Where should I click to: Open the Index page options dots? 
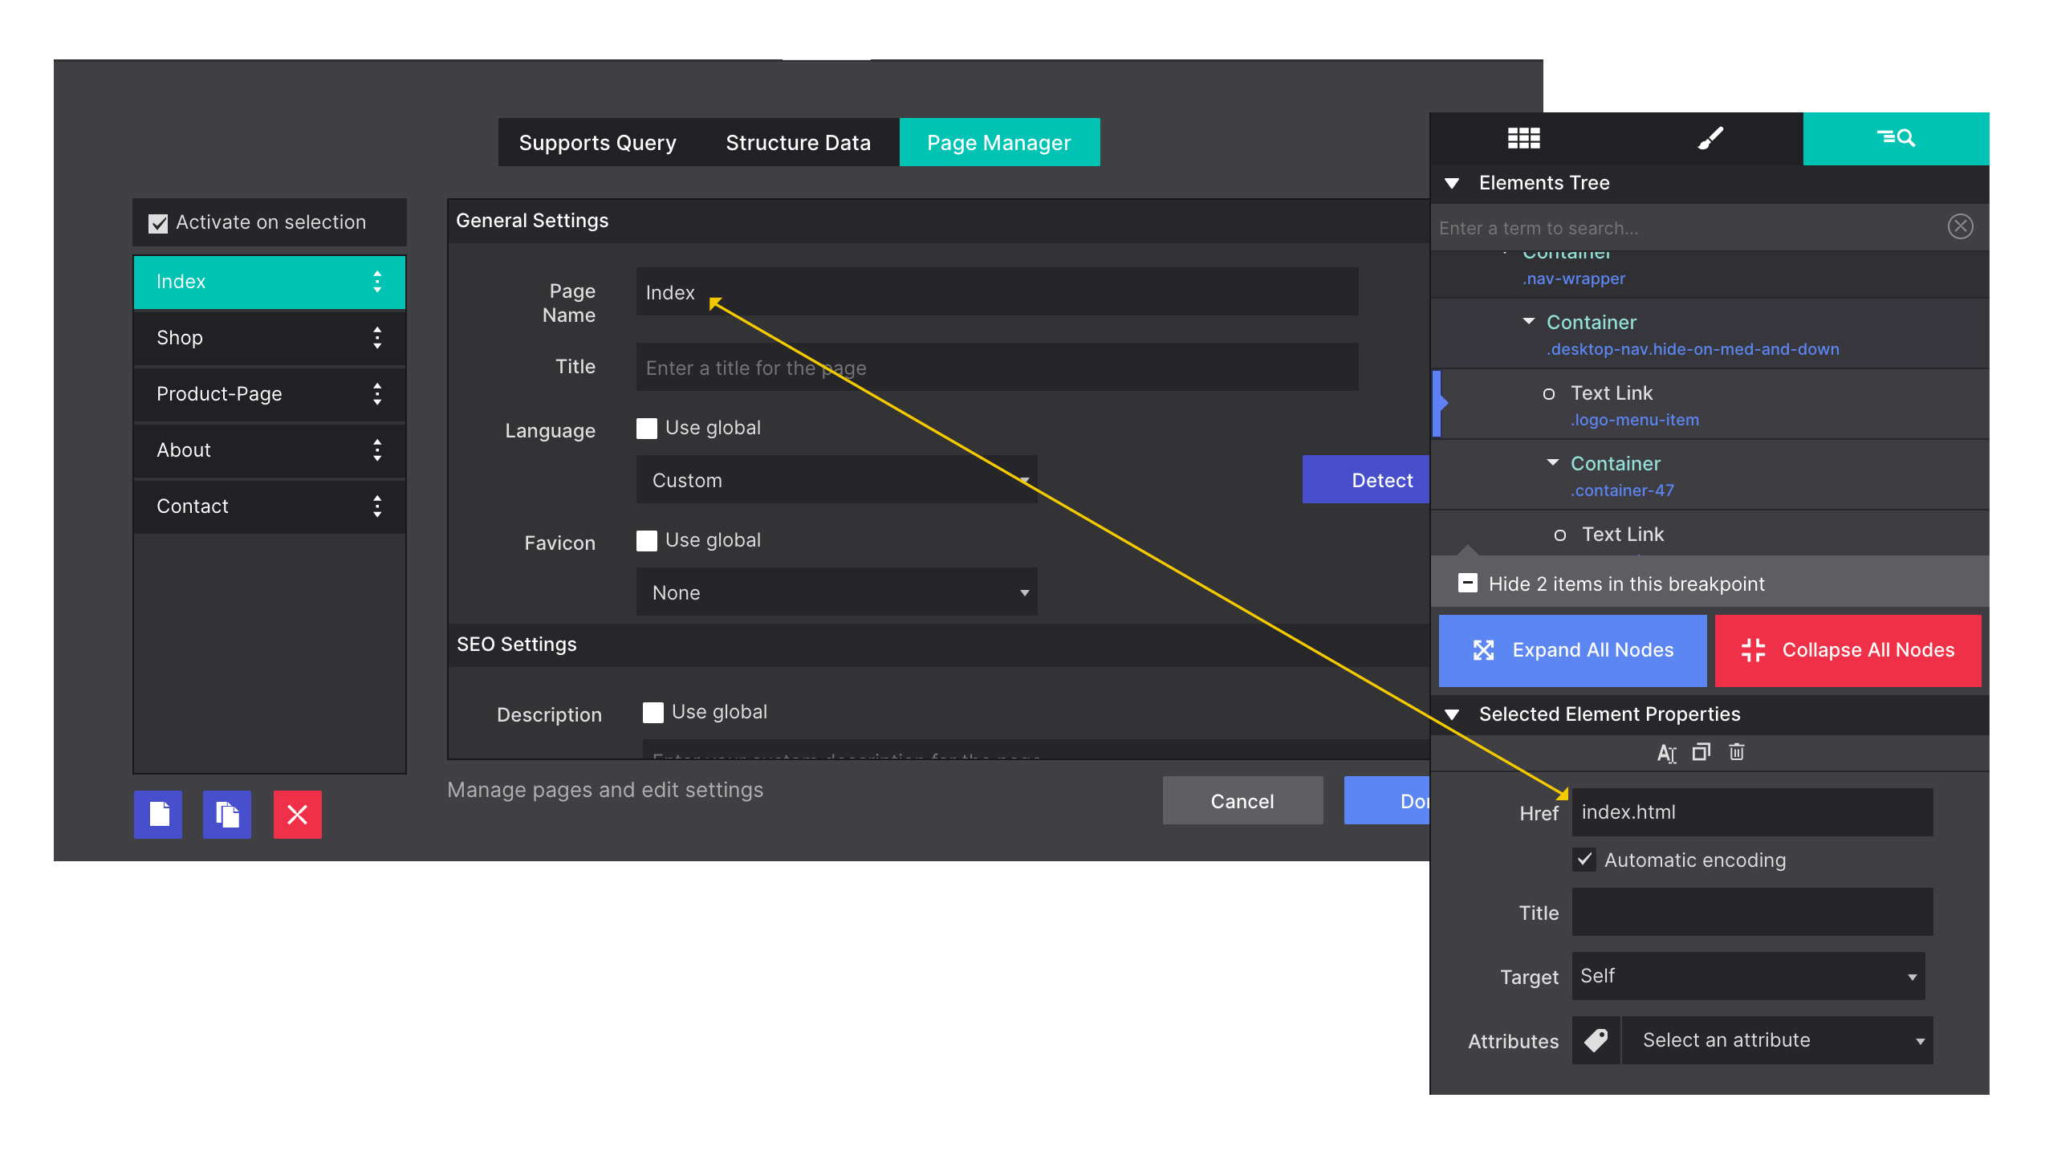[x=377, y=282]
